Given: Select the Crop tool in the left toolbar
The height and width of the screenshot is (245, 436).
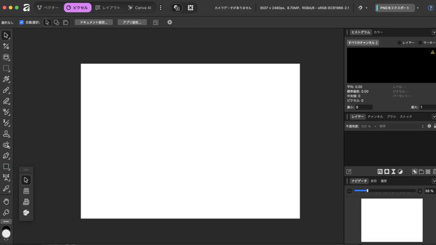Looking at the screenshot, I should 6,46.
